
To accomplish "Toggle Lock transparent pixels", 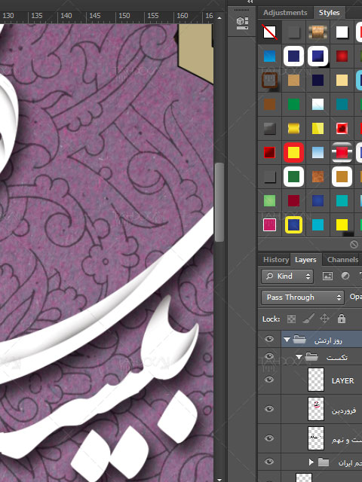I will pyautogui.click(x=291, y=319).
